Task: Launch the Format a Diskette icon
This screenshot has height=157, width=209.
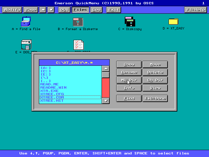Action: [78, 22]
